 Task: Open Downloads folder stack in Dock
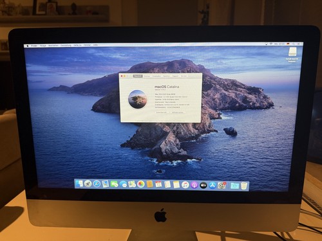tap(234, 186)
